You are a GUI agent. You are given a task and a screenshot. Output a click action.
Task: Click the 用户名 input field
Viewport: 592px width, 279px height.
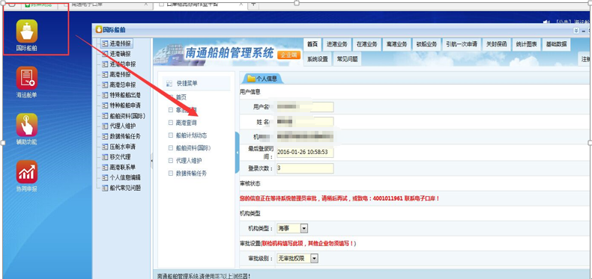(305, 107)
